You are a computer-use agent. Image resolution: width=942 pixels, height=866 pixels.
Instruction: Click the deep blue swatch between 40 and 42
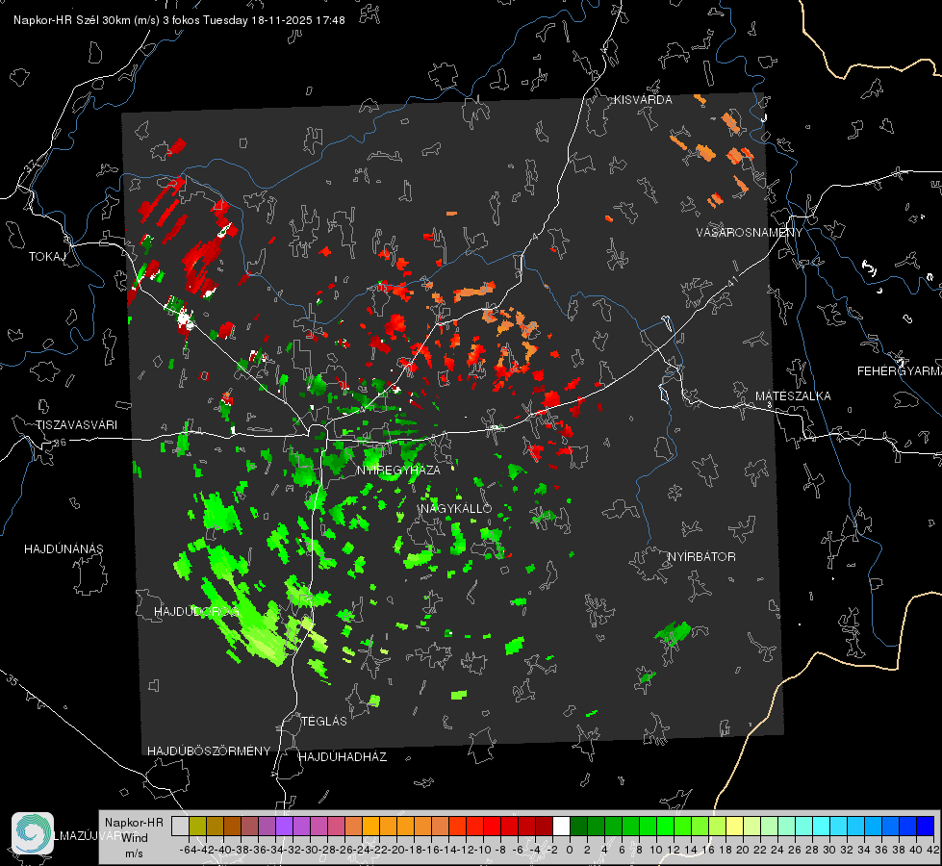(x=926, y=826)
